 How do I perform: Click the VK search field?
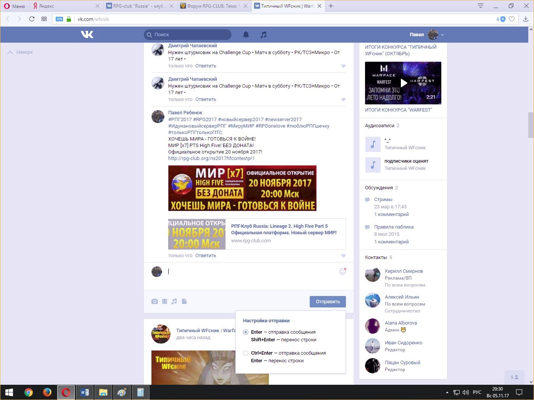(x=188, y=35)
